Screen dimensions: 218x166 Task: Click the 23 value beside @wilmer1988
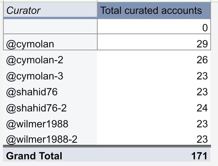point(154,124)
